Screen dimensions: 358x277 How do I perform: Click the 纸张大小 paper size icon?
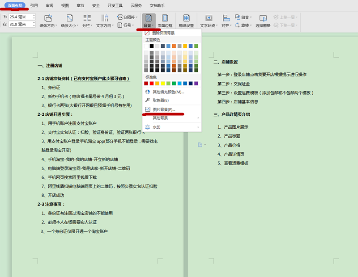[x=69, y=18]
